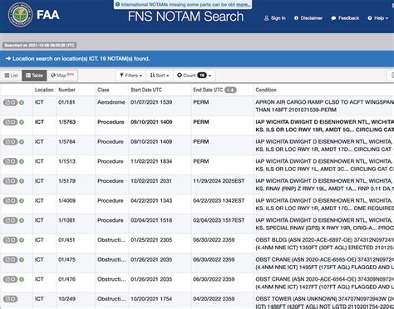
Task: Click the Class column header
Action: [103, 90]
